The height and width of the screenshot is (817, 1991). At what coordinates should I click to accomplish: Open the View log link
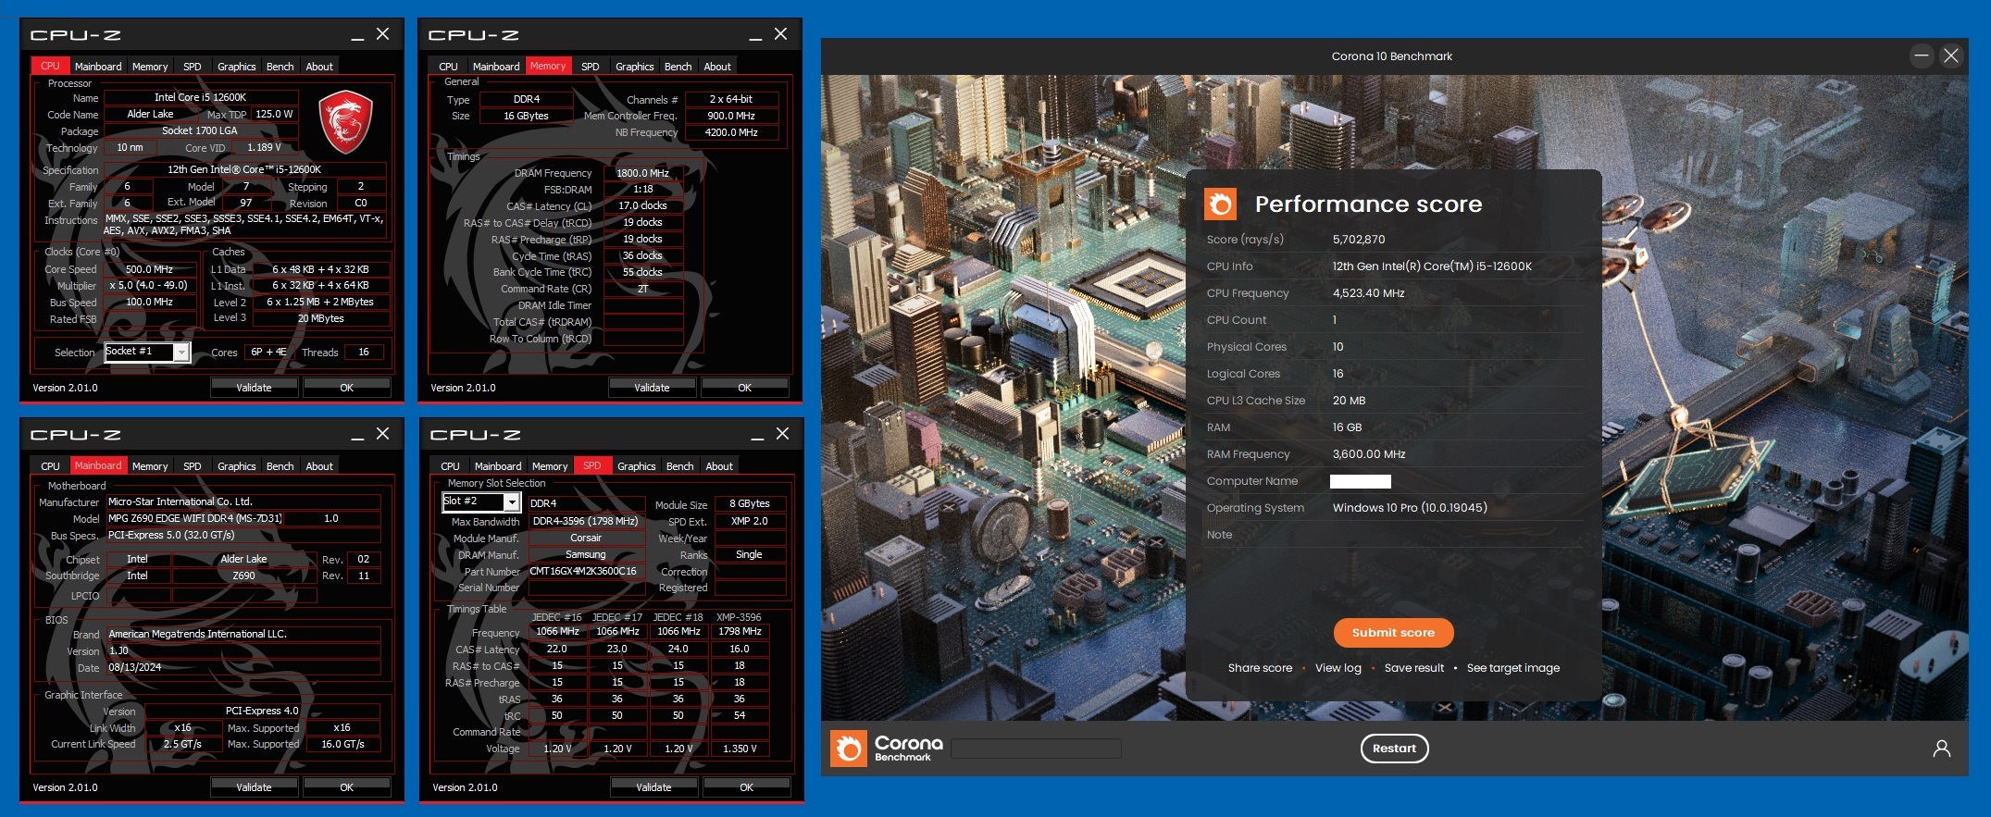pyautogui.click(x=1338, y=668)
